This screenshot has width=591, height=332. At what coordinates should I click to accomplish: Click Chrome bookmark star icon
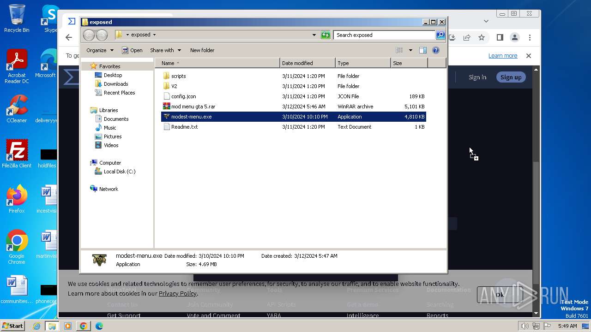pos(482,37)
